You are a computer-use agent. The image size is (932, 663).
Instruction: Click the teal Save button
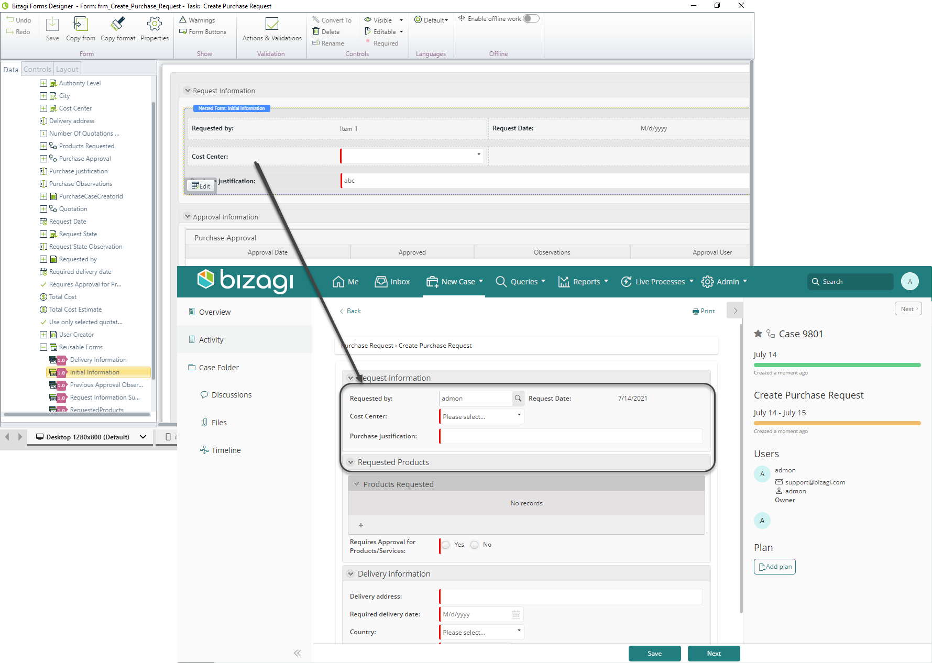(x=655, y=654)
